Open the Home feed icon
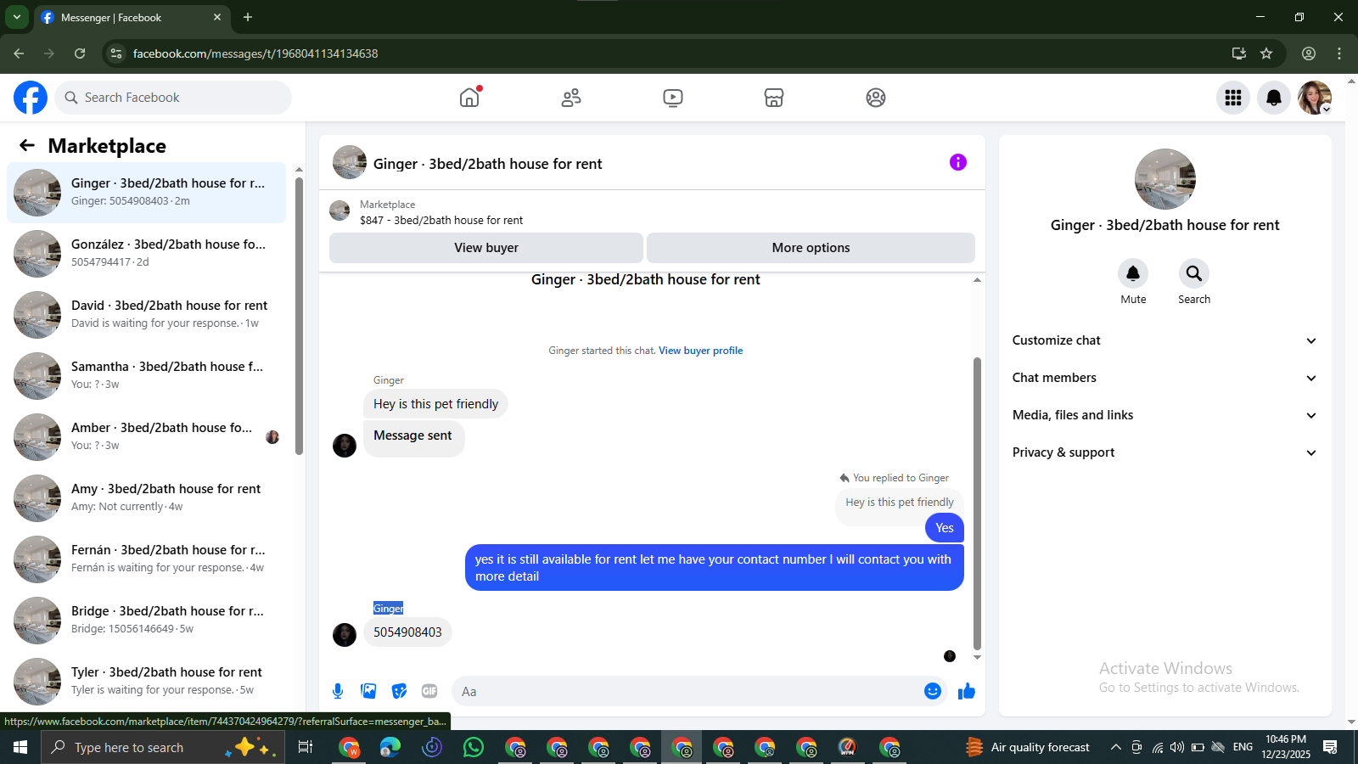The width and height of the screenshot is (1358, 764). 469,98
